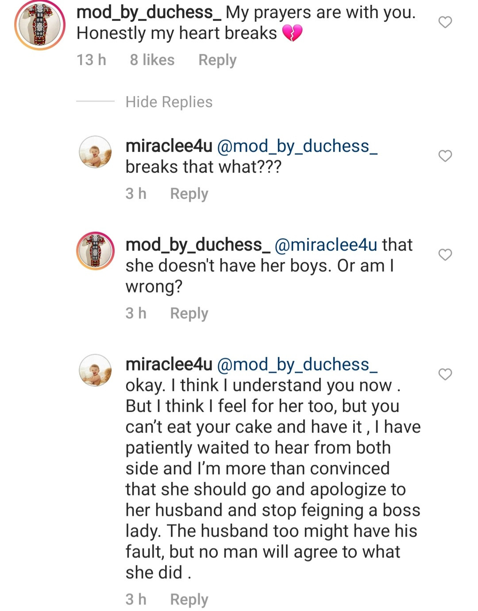Viewport: 478px width, 611px height.
Task: Tap miraclee4u username on 'breaks that what' reply
Action: 169,146
